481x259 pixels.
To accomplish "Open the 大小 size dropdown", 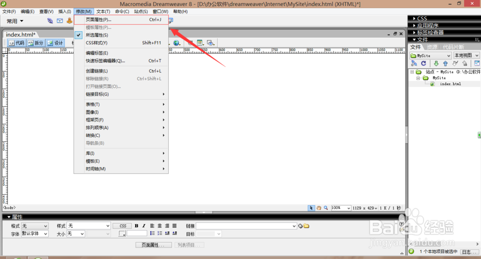I will (76, 234).
